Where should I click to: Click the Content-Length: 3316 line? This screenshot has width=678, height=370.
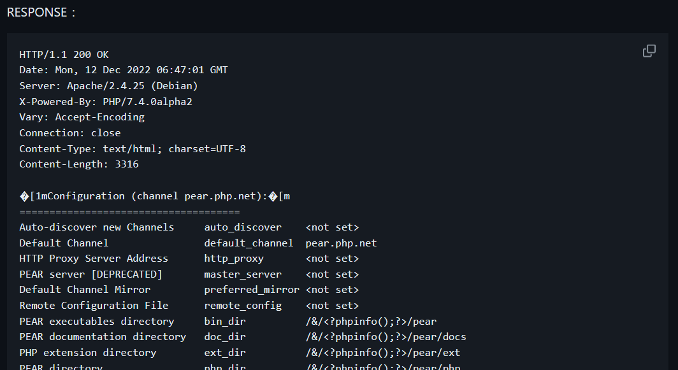(x=79, y=164)
